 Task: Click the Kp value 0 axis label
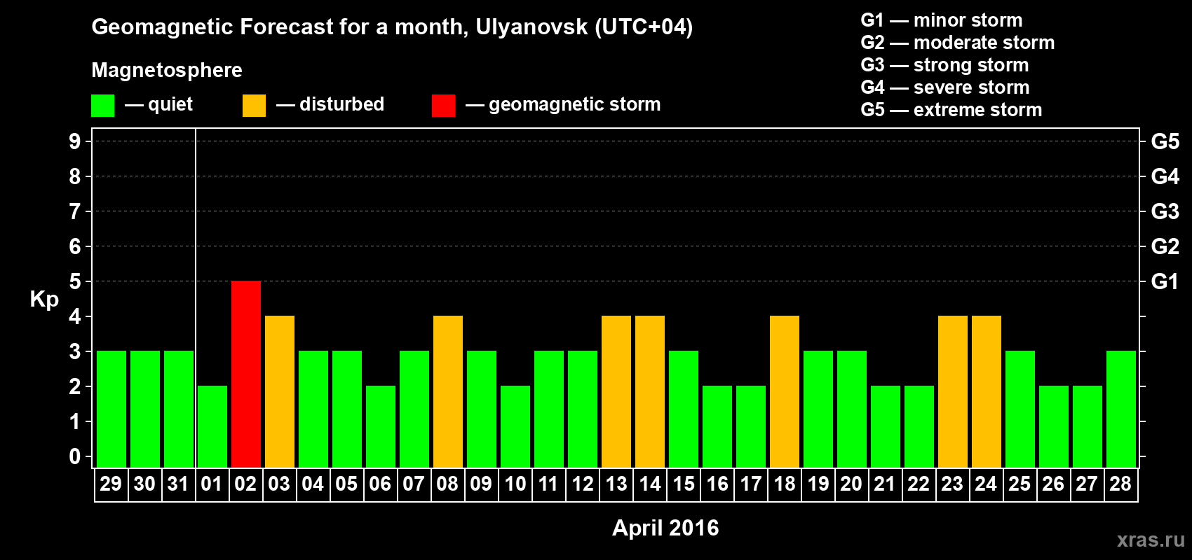[75, 456]
